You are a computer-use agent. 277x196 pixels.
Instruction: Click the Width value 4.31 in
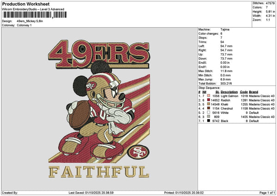tap(270, 16)
